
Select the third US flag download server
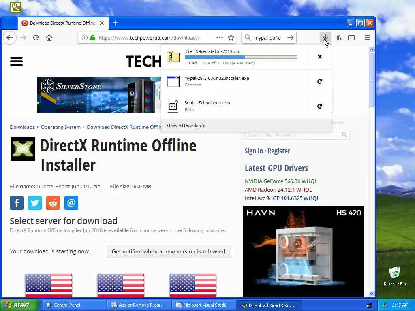(x=193, y=285)
